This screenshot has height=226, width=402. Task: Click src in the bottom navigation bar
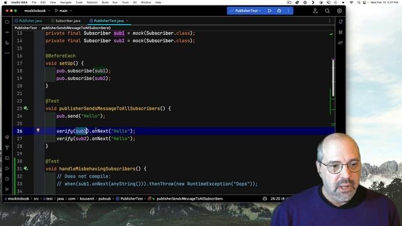pos(36,198)
